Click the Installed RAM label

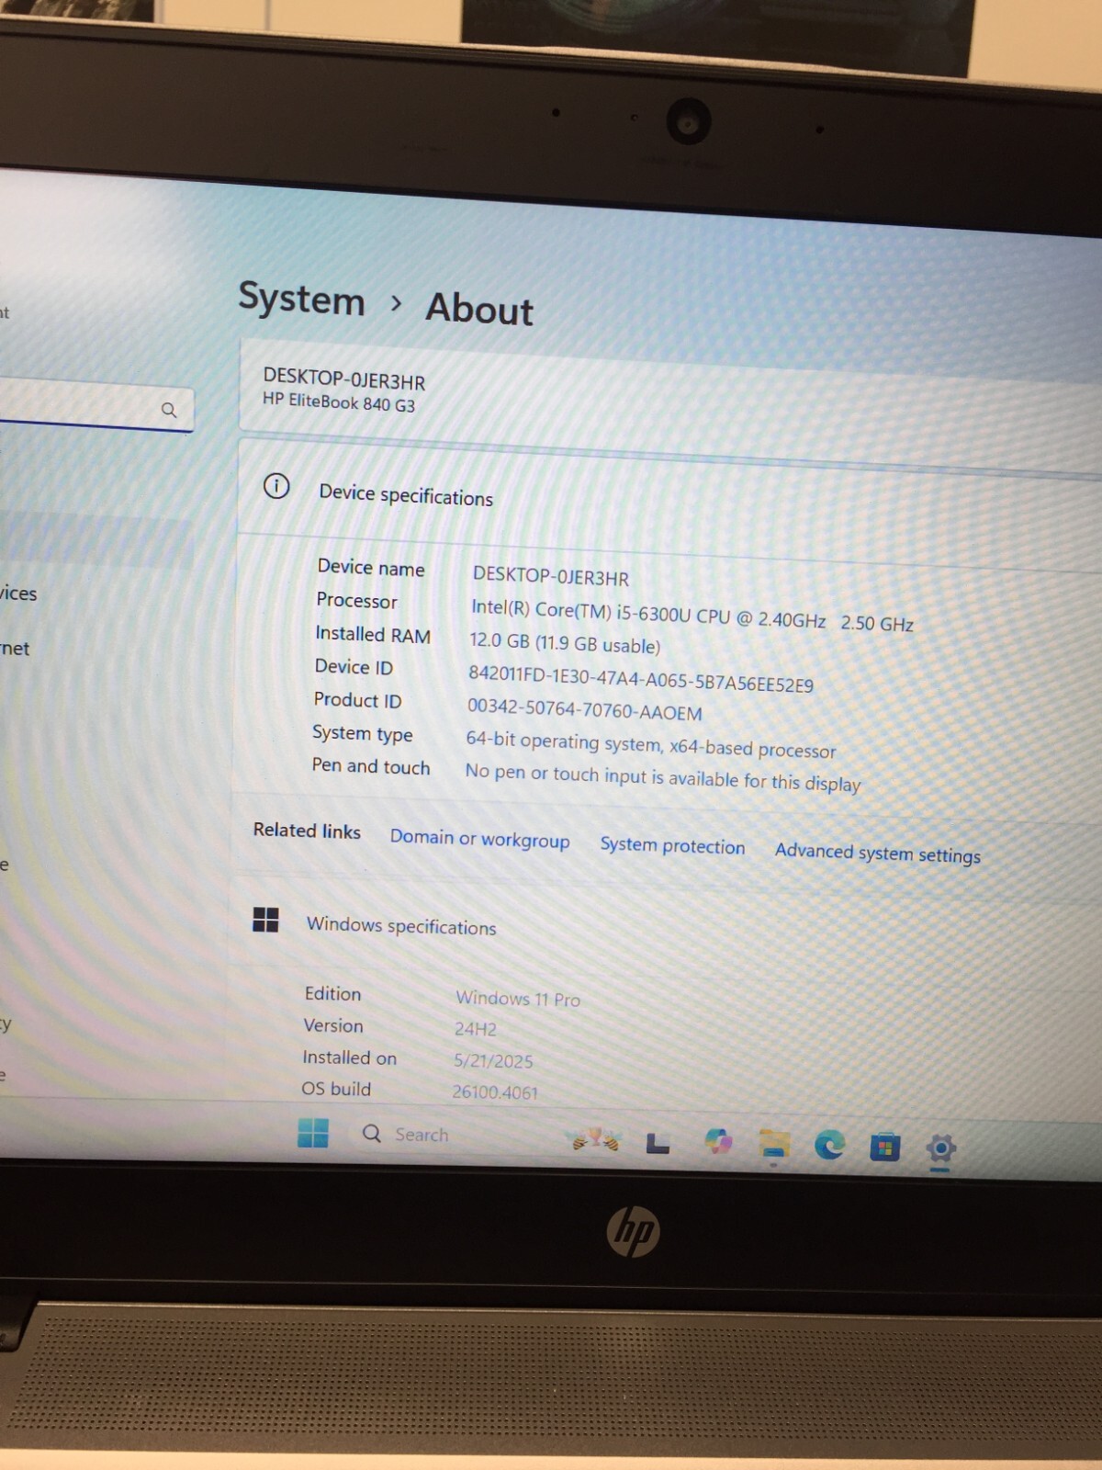[372, 634]
